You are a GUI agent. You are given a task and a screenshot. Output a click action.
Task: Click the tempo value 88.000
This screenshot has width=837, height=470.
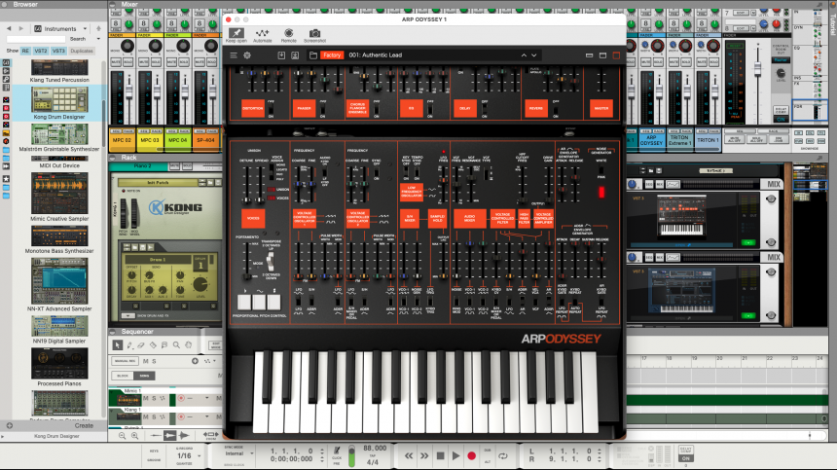point(375,449)
